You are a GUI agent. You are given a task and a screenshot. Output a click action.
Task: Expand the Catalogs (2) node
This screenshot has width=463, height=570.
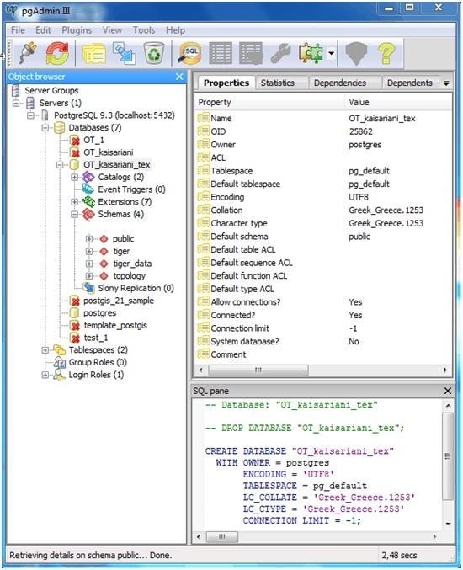[75, 178]
